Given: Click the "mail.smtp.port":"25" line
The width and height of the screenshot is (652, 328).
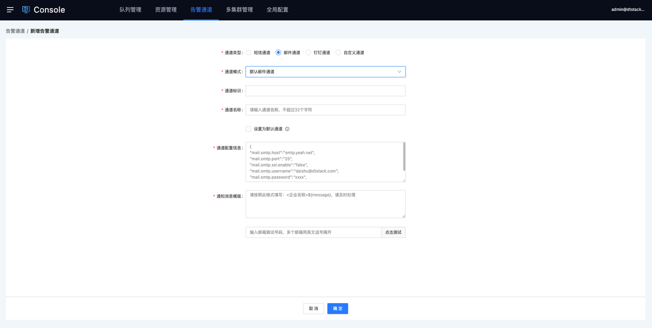Looking at the screenshot, I should pos(271,159).
